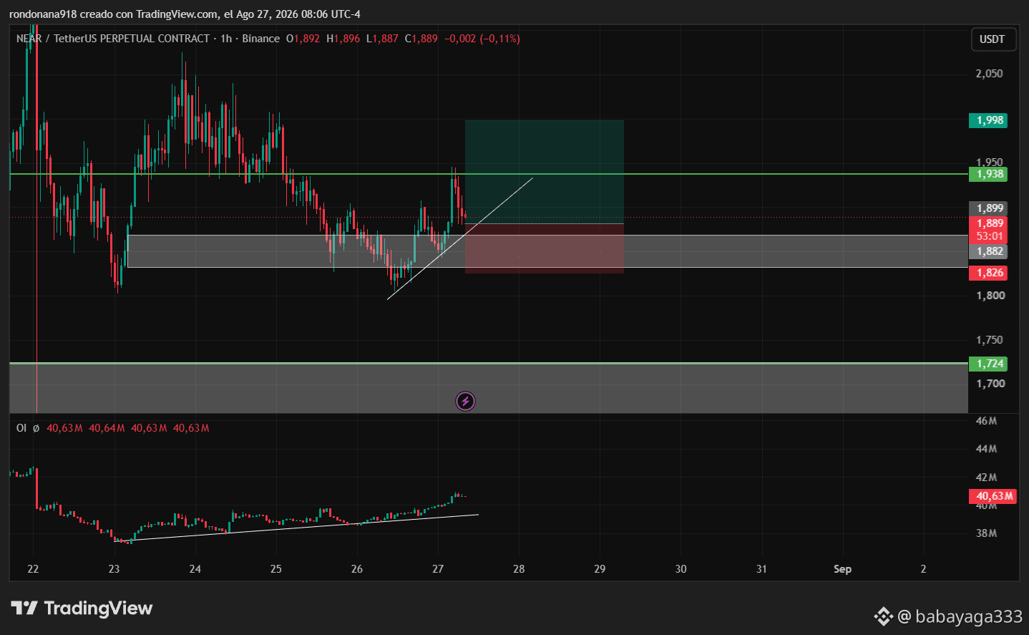Click the date 31 on the time axis

point(761,569)
